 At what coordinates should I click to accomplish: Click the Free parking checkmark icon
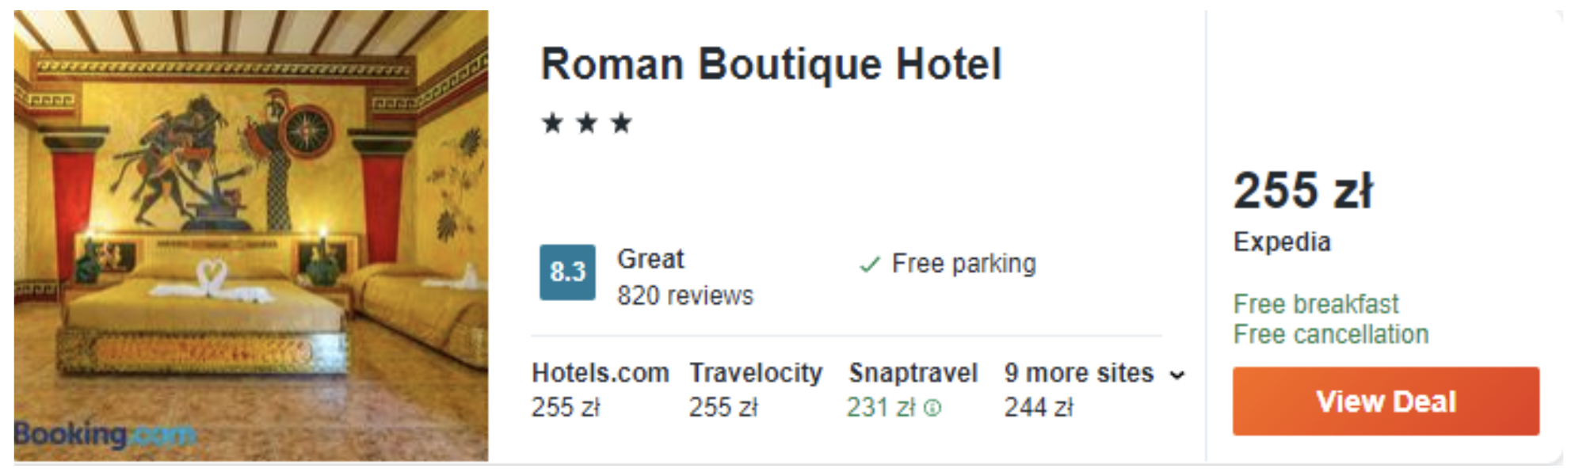(x=870, y=264)
